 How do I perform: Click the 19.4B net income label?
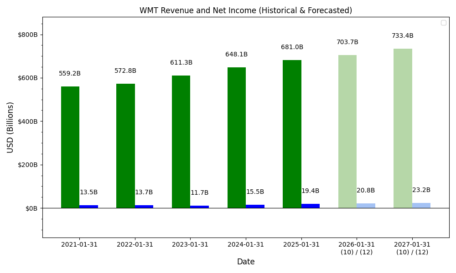click(x=310, y=191)
